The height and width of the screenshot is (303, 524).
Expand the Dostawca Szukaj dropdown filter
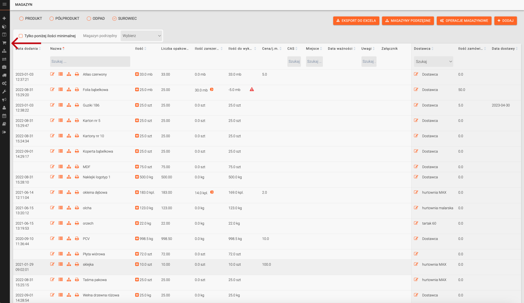pyautogui.click(x=433, y=61)
